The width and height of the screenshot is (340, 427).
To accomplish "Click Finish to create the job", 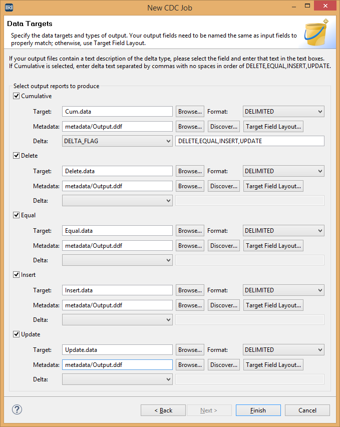I will 258,410.
